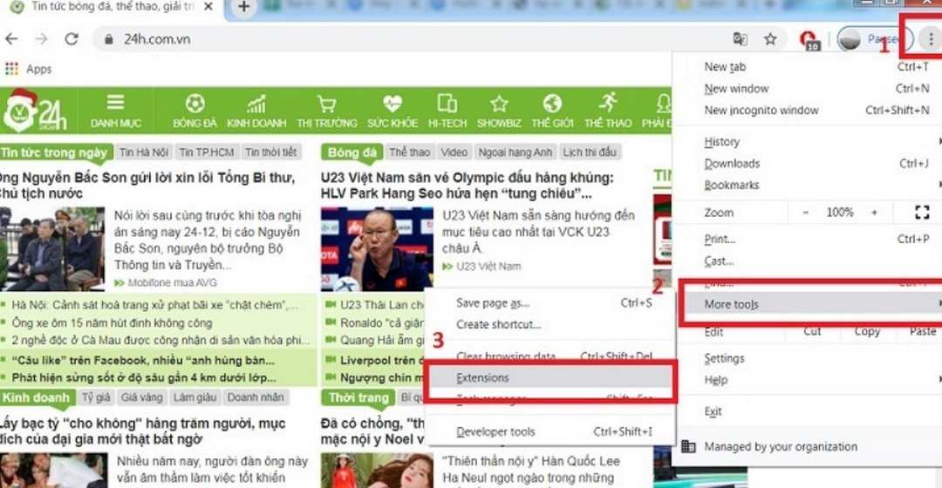This screenshot has height=488, width=942.
Task: Open the Apps grid shortcut icon
Action: 11,69
